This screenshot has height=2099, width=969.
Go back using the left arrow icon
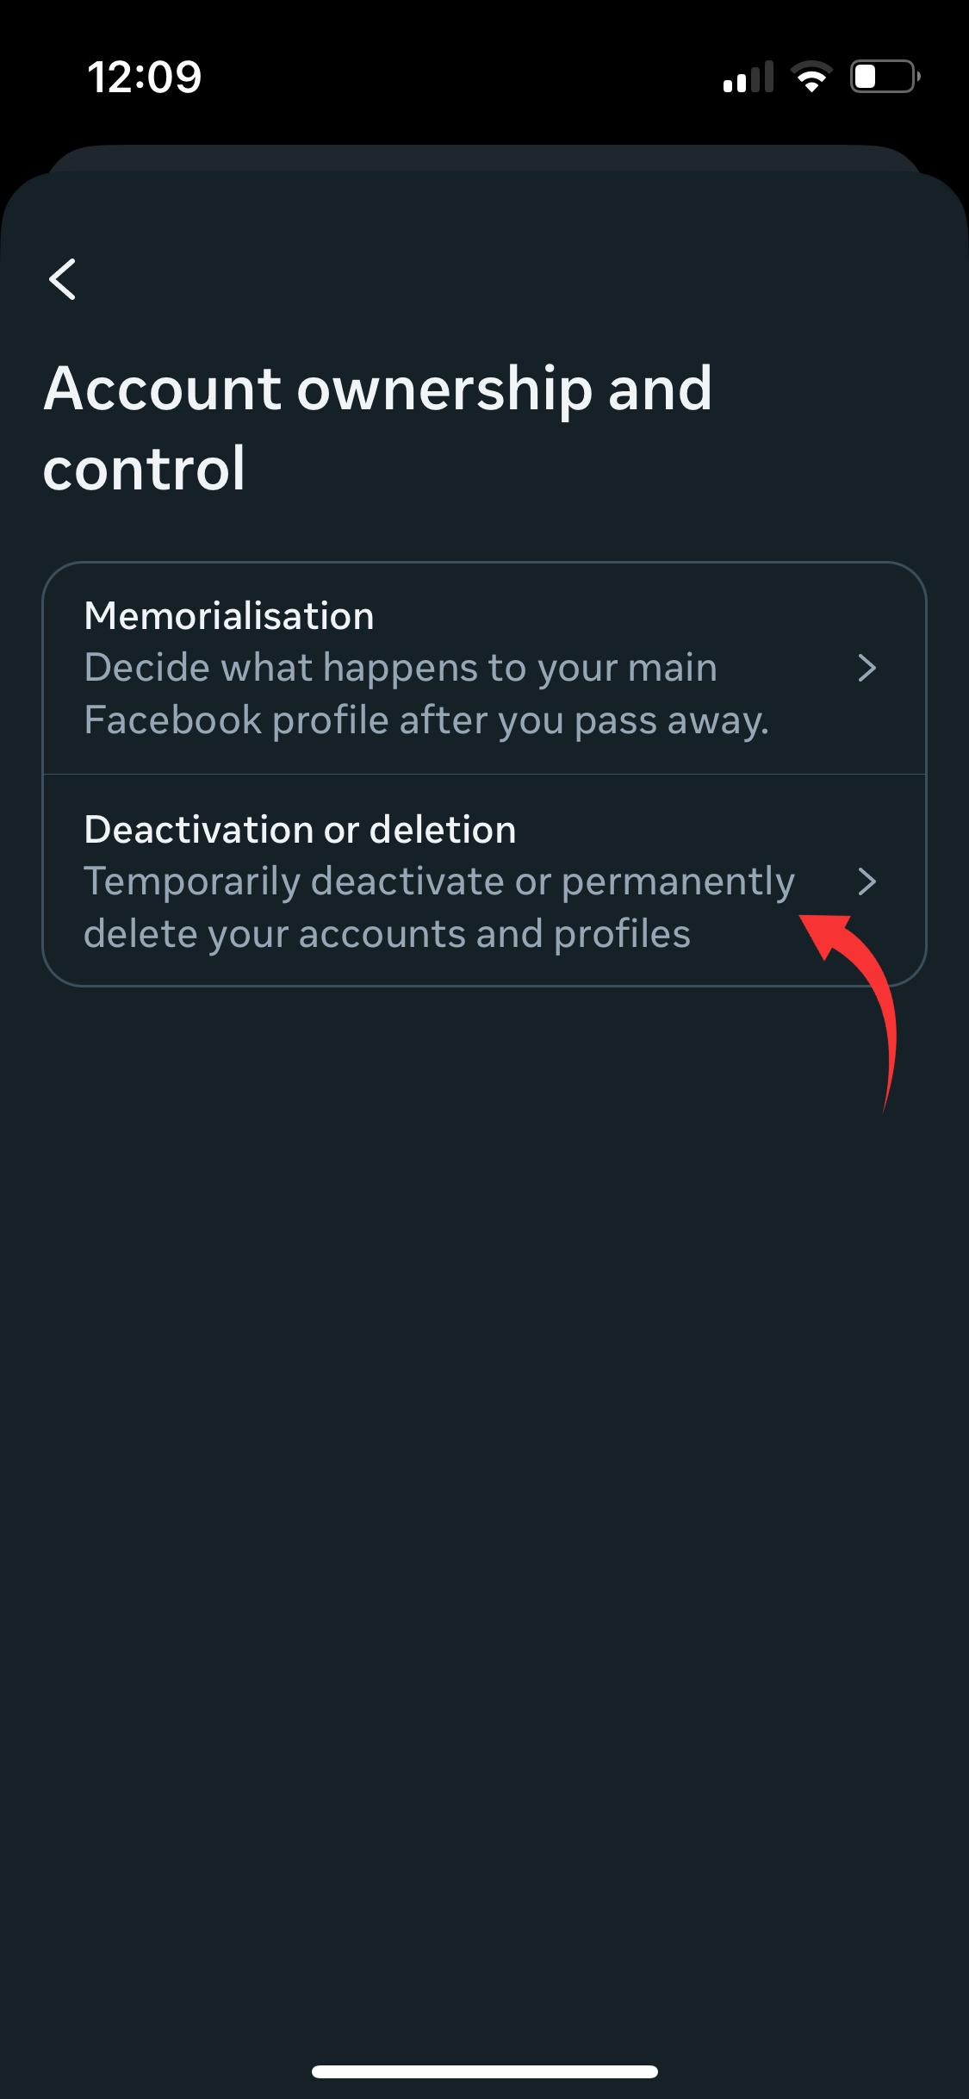(62, 279)
